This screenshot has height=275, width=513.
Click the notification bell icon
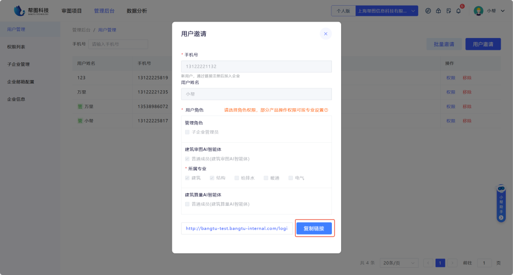pos(458,11)
